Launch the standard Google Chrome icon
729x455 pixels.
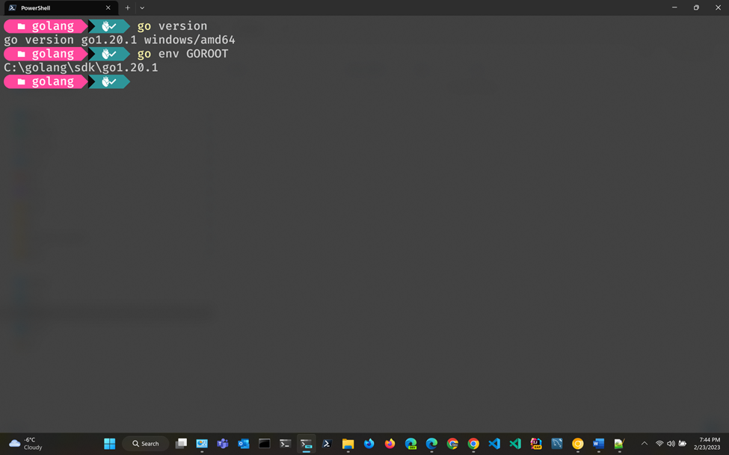473,443
